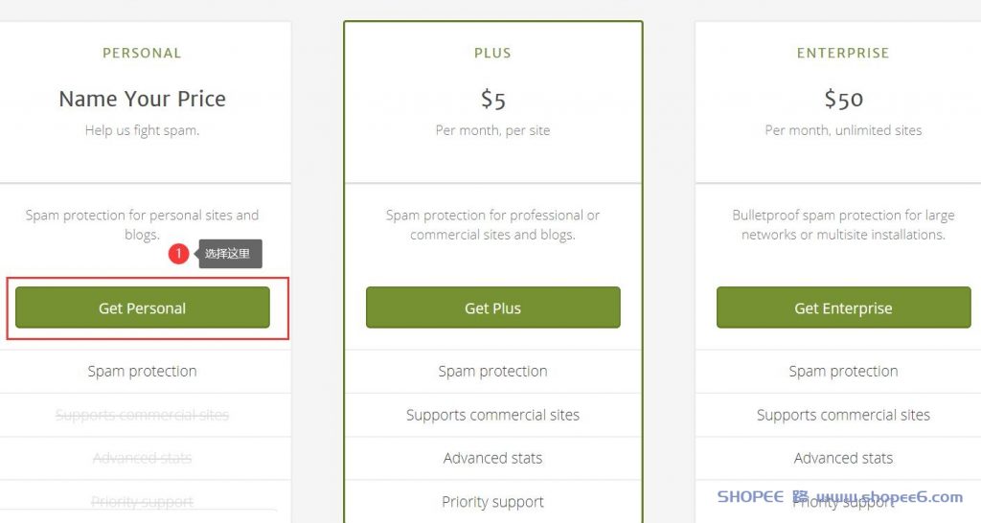The image size is (981, 523).
Task: Click Advanced stats in Plus plan
Action: [493, 458]
